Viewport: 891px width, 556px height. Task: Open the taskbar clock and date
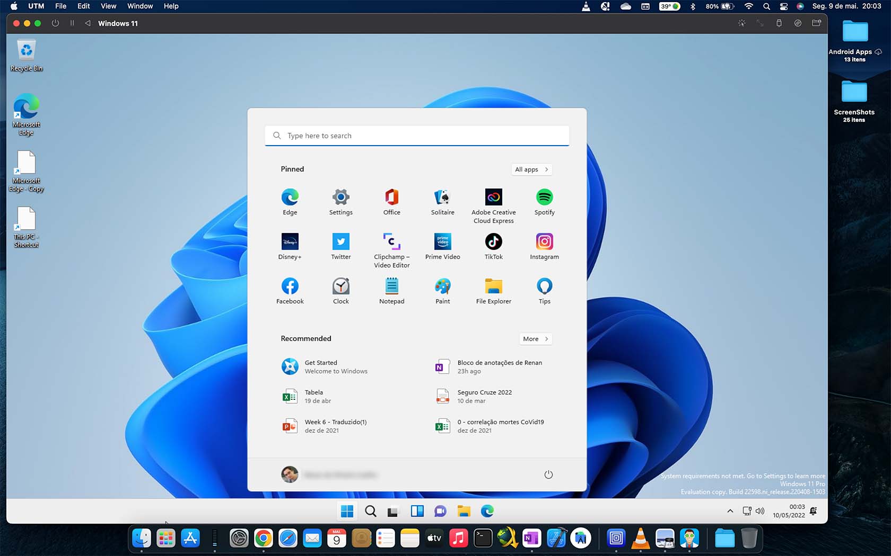click(789, 511)
